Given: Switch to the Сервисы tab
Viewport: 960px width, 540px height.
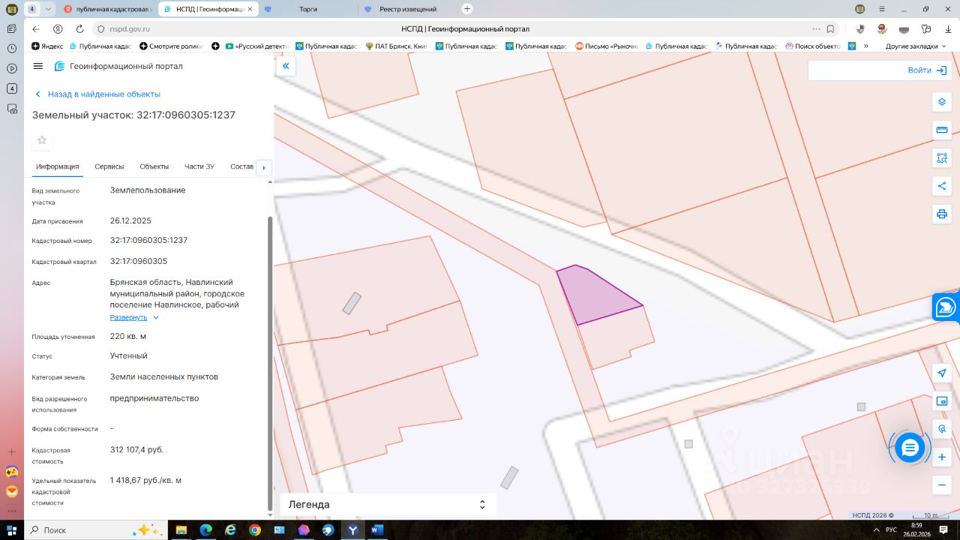Looking at the screenshot, I should [109, 166].
